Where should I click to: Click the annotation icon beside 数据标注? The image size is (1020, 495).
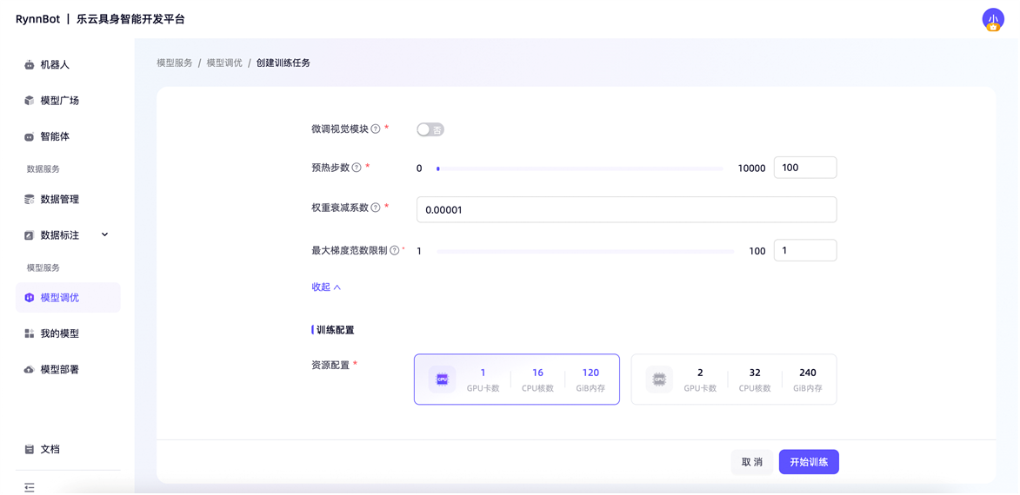[x=29, y=235]
